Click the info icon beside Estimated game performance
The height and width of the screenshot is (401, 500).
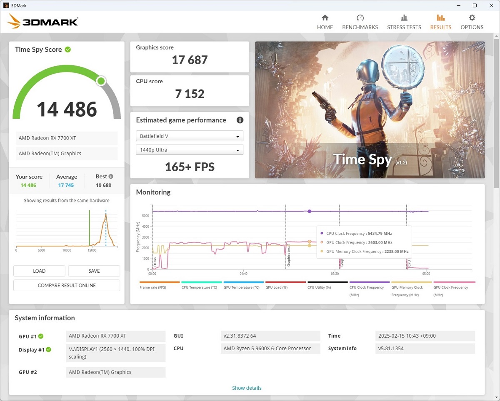(240, 120)
